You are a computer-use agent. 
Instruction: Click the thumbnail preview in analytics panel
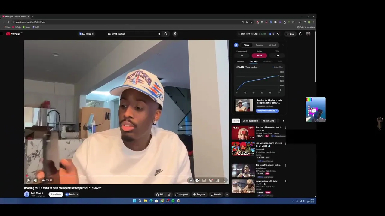click(x=244, y=105)
